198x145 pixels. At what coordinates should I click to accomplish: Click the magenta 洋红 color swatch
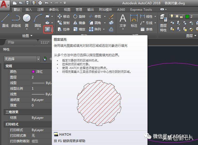[33, 72]
